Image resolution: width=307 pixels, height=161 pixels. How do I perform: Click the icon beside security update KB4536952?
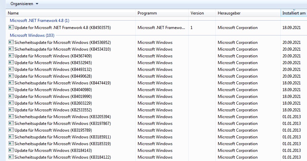[11, 43]
